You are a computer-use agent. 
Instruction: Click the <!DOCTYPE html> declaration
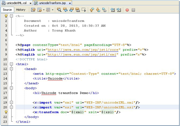[31, 59]
